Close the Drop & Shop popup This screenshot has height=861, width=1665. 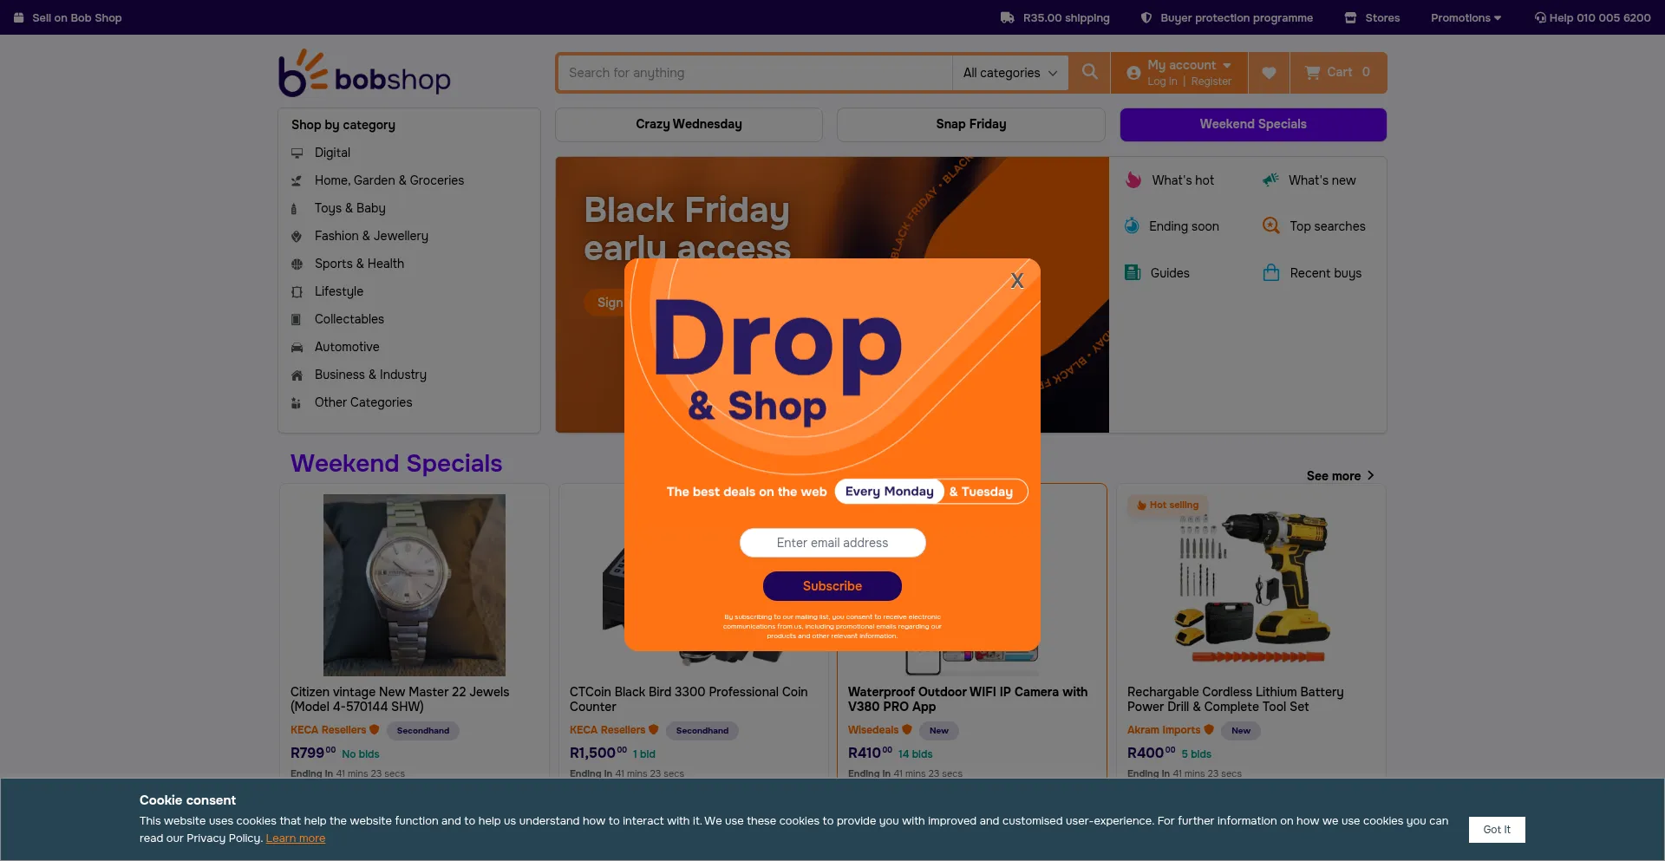(1017, 280)
